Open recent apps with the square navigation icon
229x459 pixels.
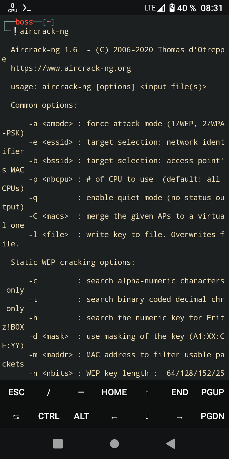(x=58, y=443)
